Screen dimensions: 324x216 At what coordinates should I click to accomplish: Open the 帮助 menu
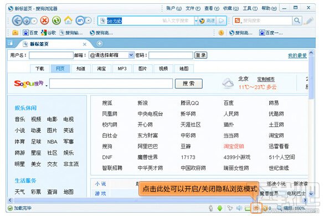click(x=269, y=8)
